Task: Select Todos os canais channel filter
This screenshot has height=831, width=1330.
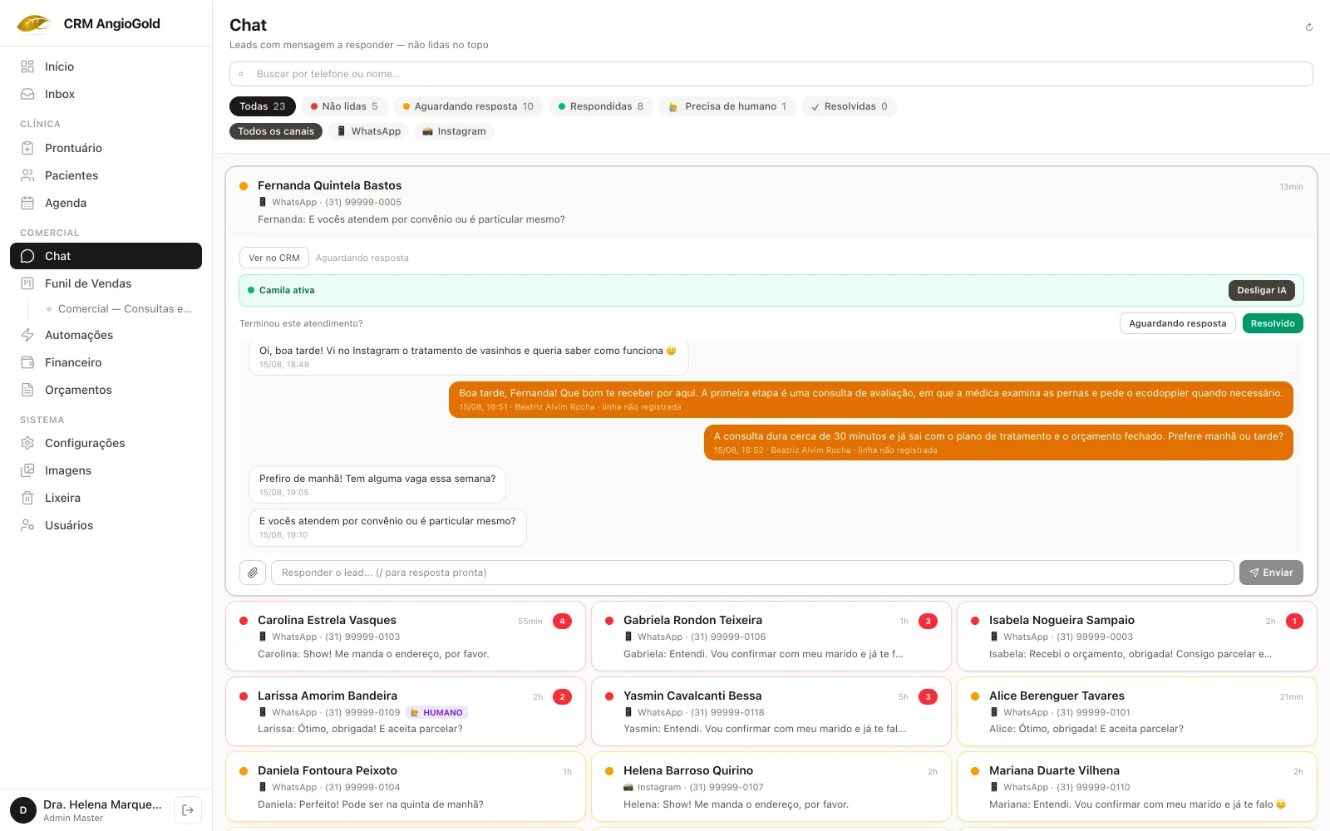Action: (x=276, y=131)
